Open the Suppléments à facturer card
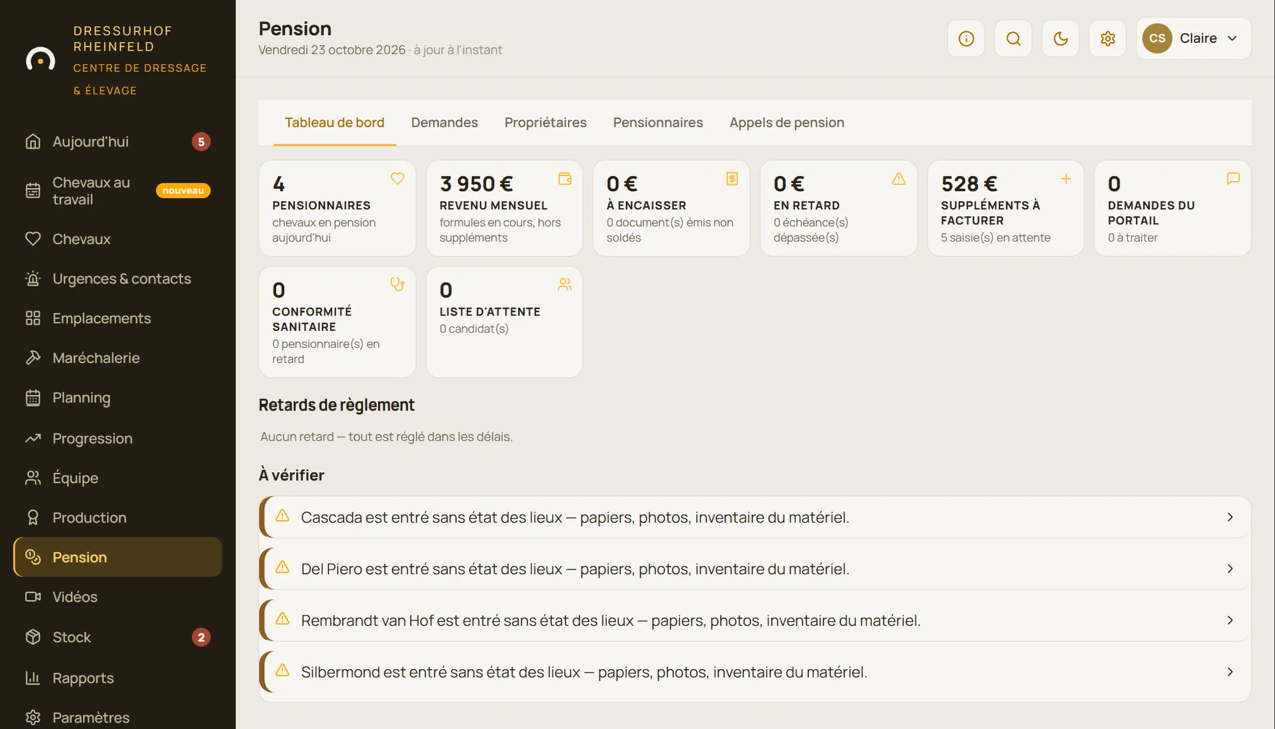Screen dimensions: 1275x729 [1005, 208]
